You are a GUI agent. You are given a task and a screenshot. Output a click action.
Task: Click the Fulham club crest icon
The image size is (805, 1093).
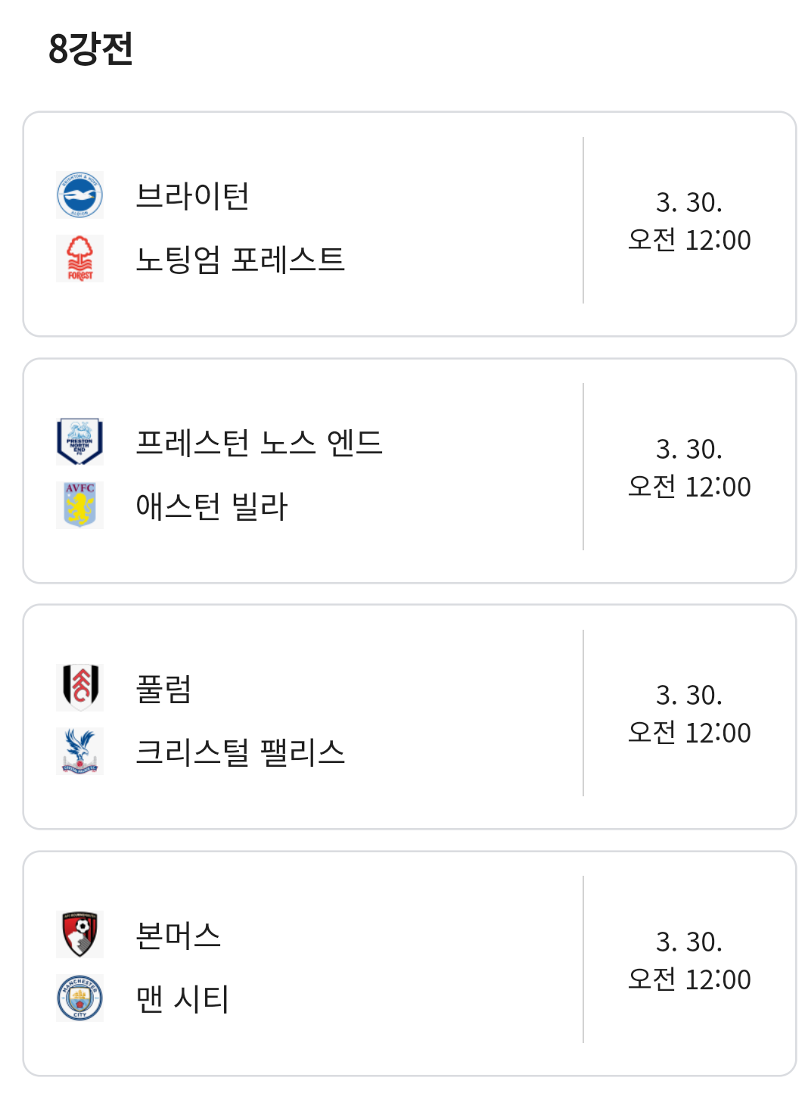[x=79, y=687]
